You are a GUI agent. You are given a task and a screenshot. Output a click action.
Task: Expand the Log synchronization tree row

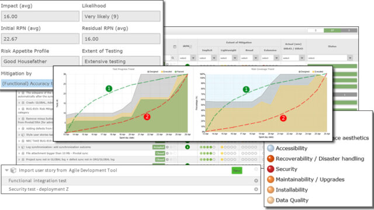point(19,147)
